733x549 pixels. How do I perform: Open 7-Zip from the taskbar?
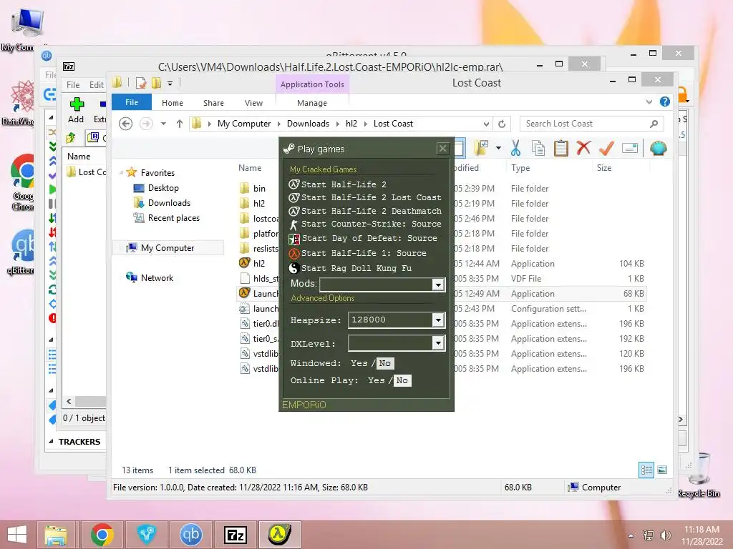coord(235,535)
